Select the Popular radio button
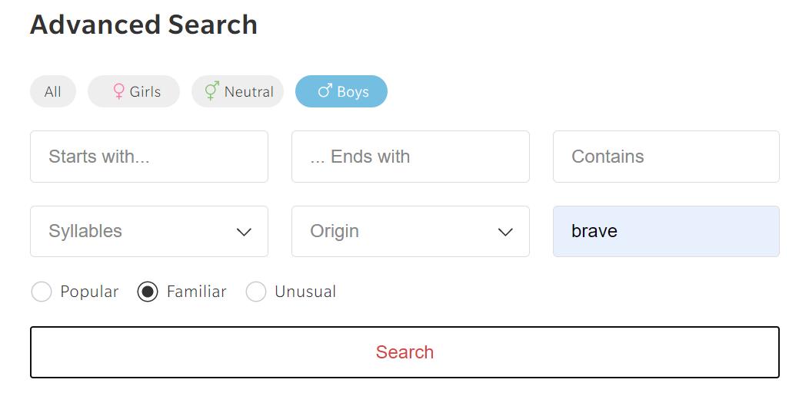Screen dimensions: 809x396 tap(42, 292)
